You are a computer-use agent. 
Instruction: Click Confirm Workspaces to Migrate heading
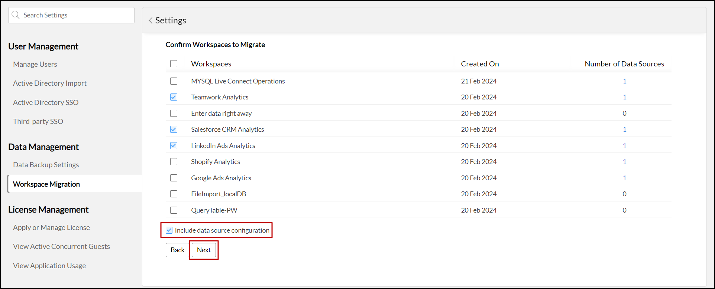215,45
